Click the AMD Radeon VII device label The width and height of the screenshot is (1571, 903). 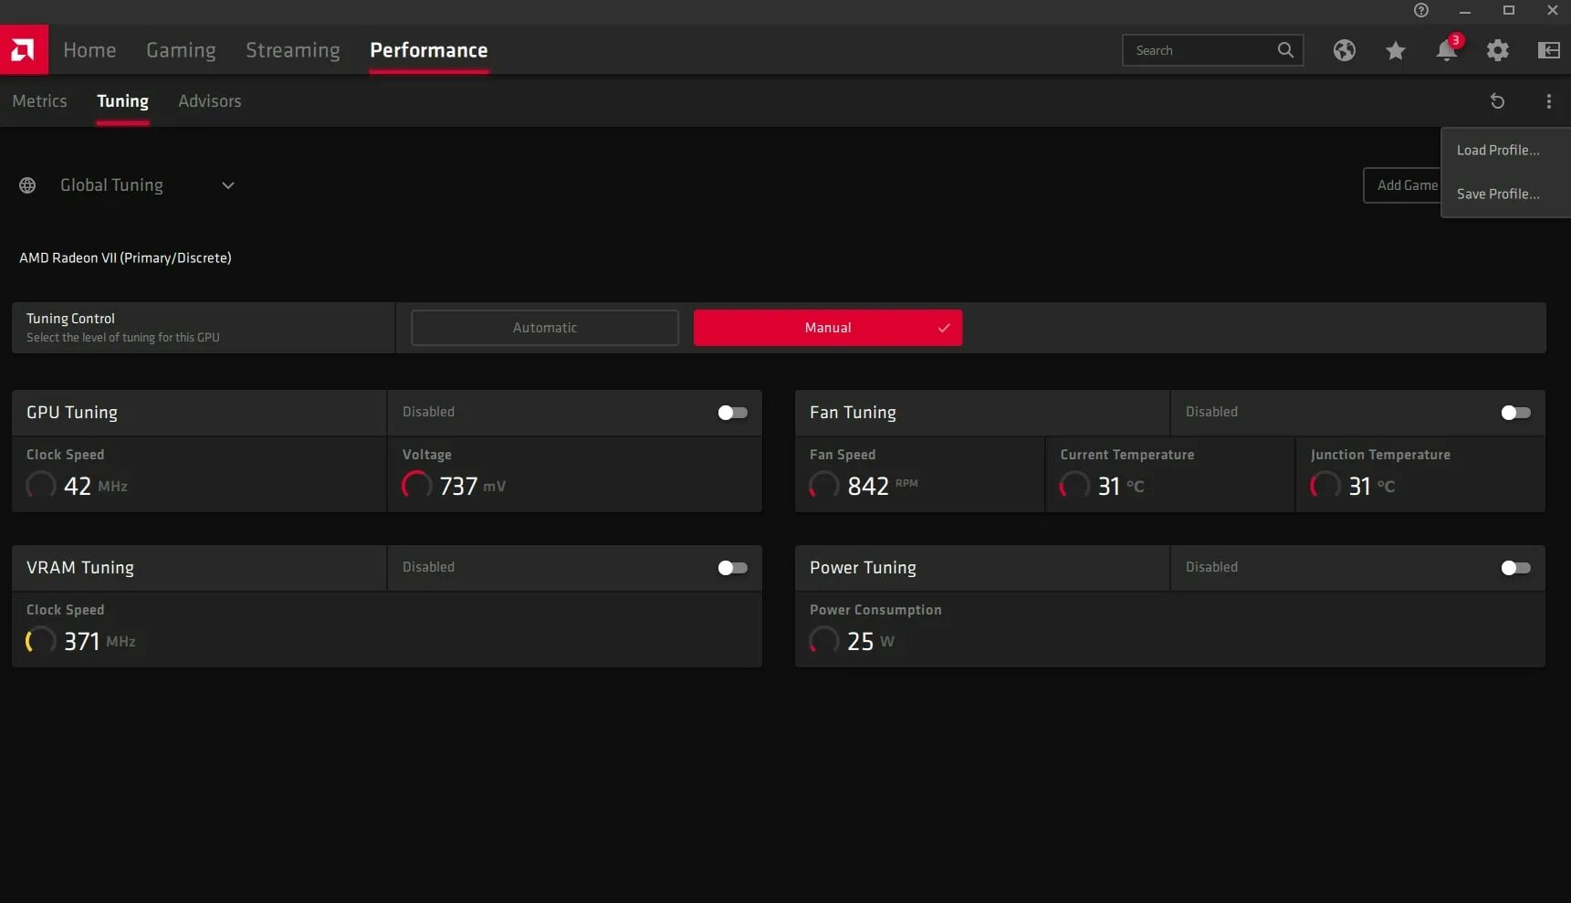tap(125, 258)
